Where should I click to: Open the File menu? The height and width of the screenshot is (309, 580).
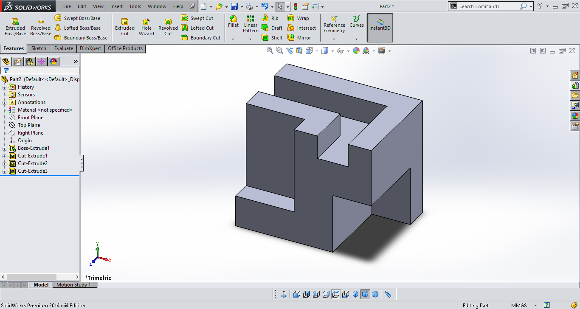click(x=67, y=6)
